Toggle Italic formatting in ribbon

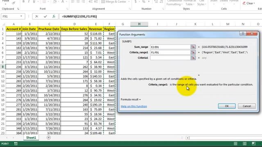29,2
